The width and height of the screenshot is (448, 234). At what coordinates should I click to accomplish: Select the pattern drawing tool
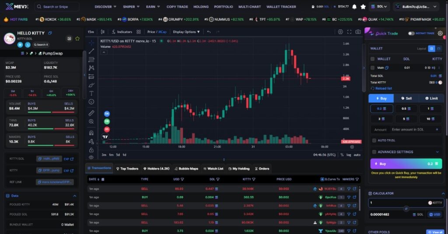click(x=91, y=68)
